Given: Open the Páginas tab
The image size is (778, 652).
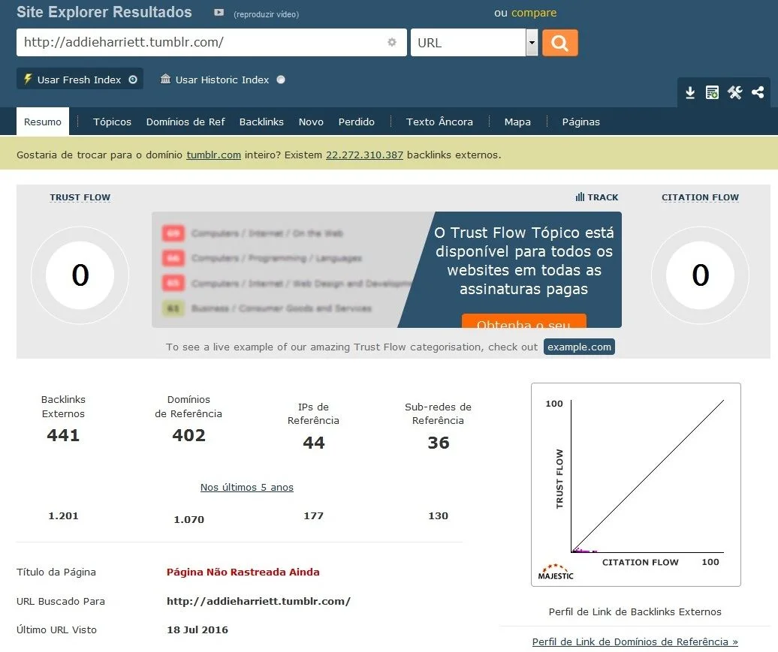Looking at the screenshot, I should (x=581, y=122).
